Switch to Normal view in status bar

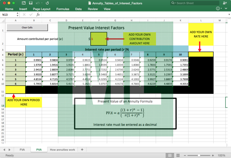point(170,155)
